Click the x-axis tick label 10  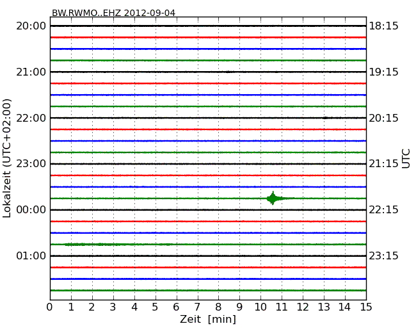click(260, 307)
